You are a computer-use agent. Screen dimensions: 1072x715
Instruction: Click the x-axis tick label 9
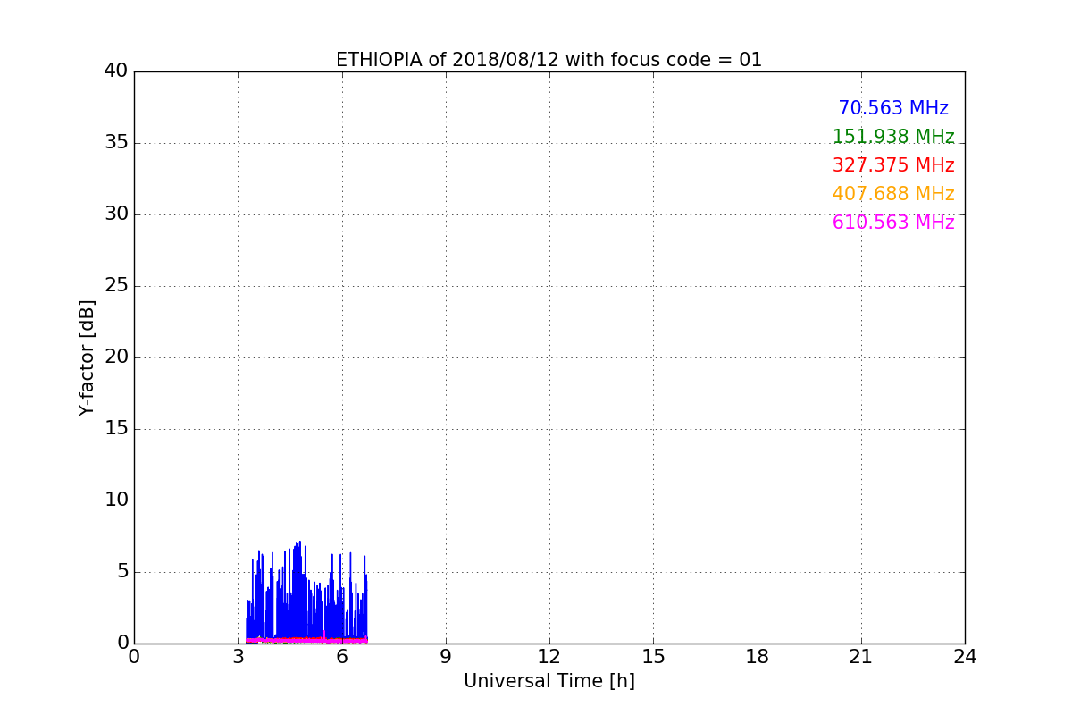pos(446,657)
